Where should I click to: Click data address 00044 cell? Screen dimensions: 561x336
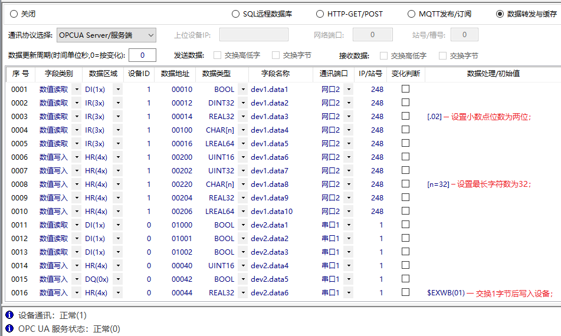pyautogui.click(x=182, y=293)
